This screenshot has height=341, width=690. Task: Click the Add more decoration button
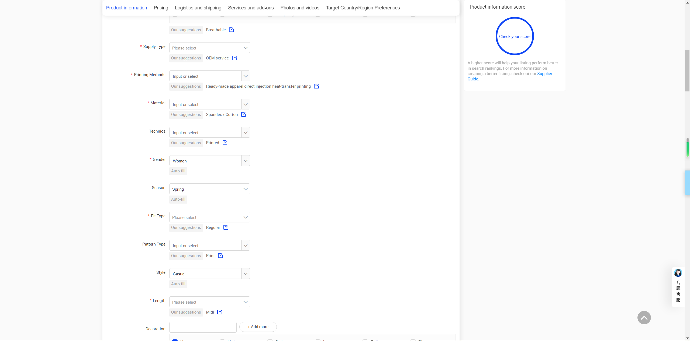tap(258, 327)
